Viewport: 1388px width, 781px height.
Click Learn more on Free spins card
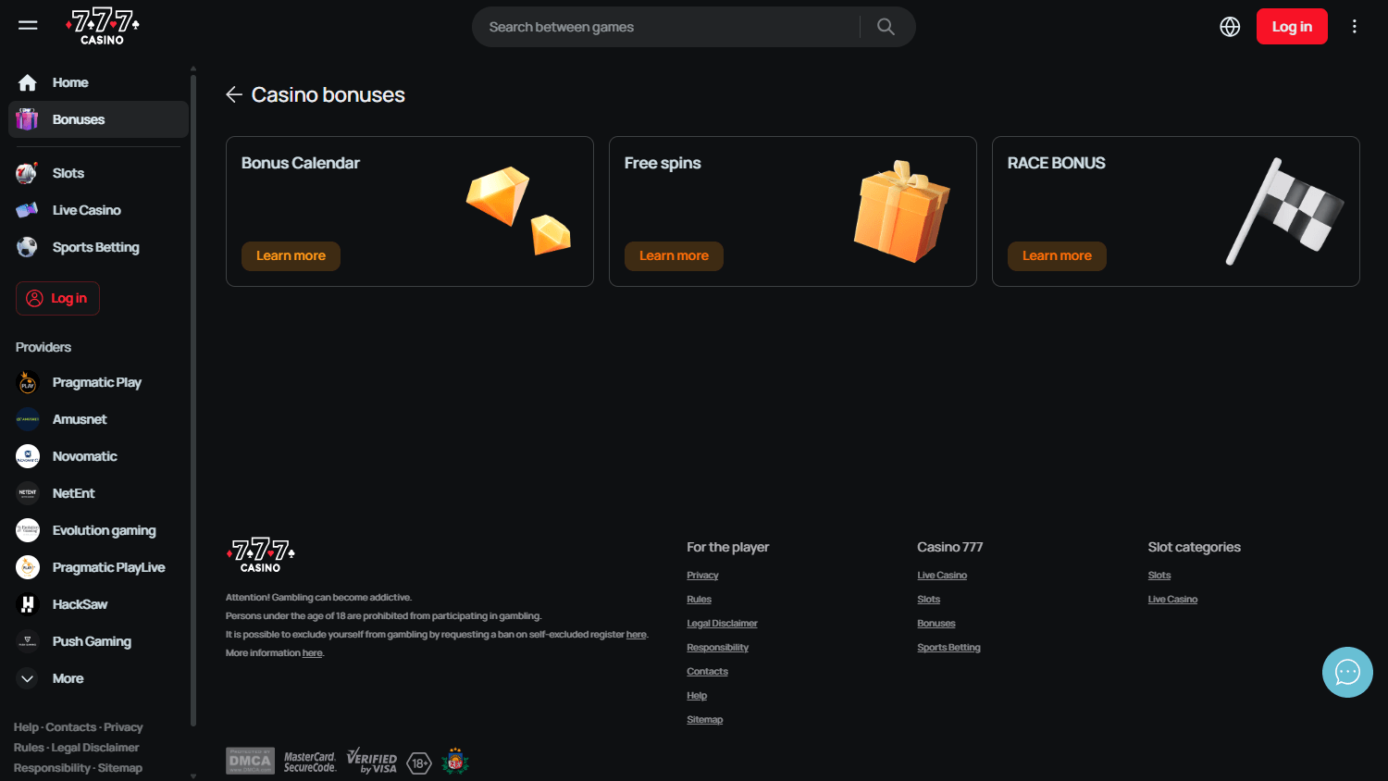tap(674, 256)
